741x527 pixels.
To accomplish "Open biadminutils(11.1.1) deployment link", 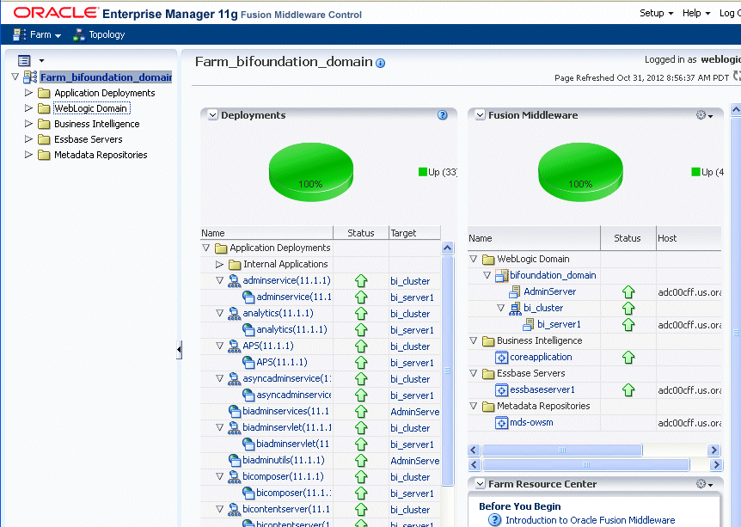I will click(x=284, y=460).
